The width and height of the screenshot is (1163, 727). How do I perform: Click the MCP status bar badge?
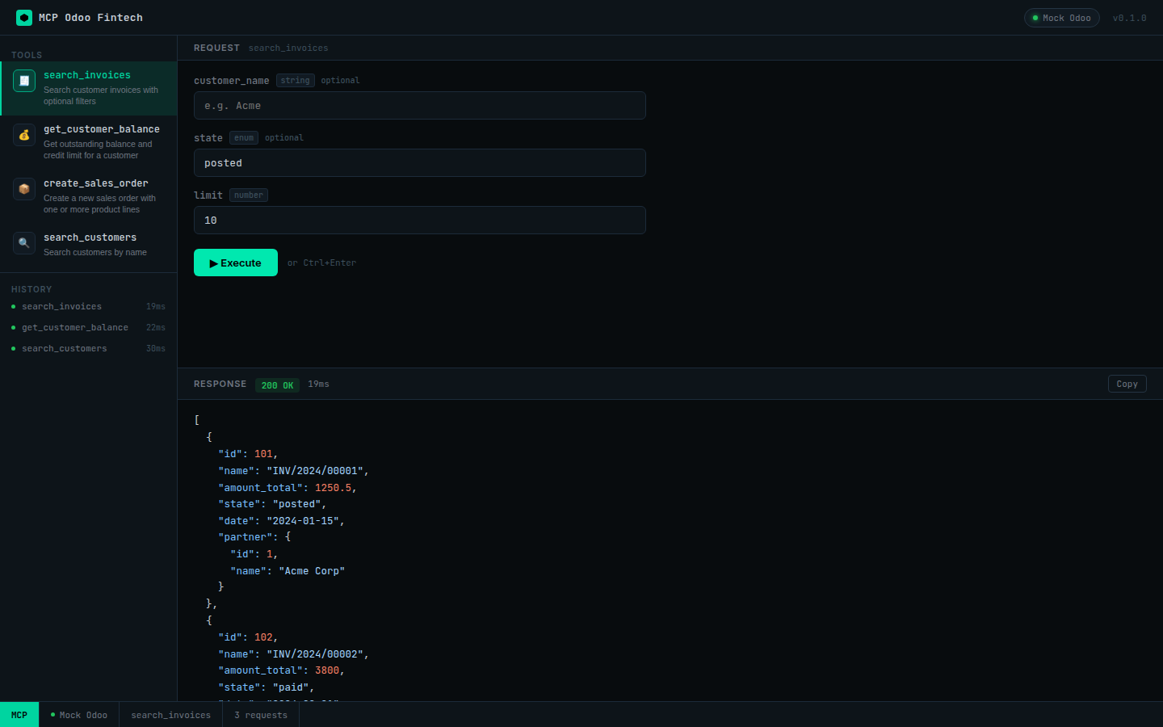19,715
